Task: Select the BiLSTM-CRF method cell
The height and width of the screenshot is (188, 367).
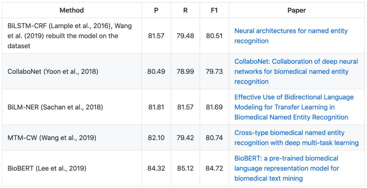Action: [x=70, y=36]
